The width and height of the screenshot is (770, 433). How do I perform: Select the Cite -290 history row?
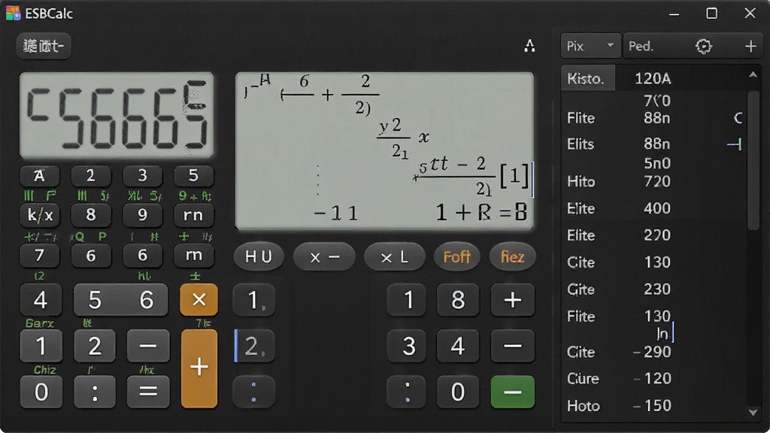coord(653,353)
